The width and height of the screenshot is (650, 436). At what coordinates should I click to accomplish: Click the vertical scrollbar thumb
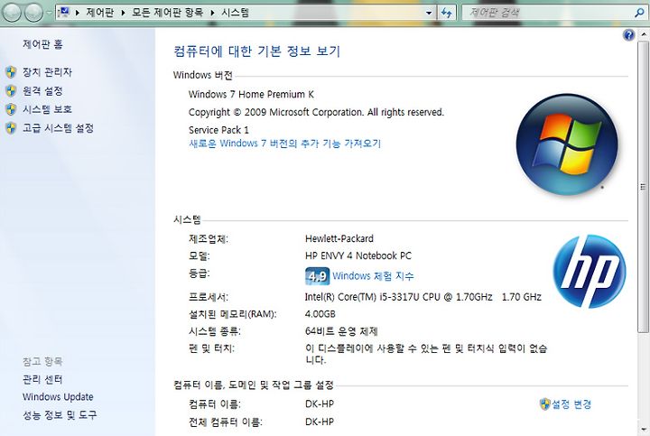pos(643,186)
